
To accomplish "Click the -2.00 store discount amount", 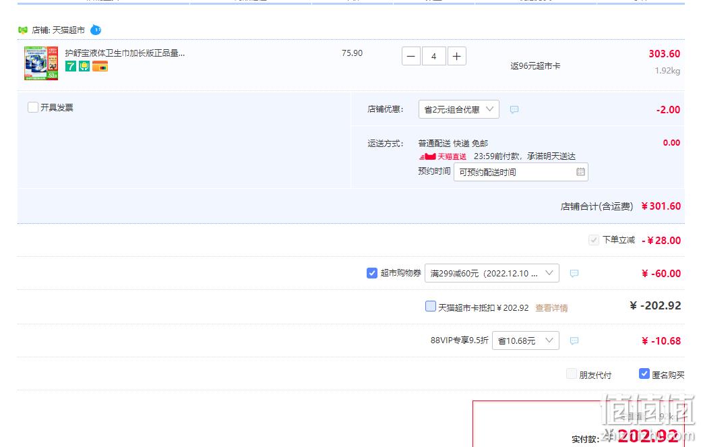I will click(668, 109).
